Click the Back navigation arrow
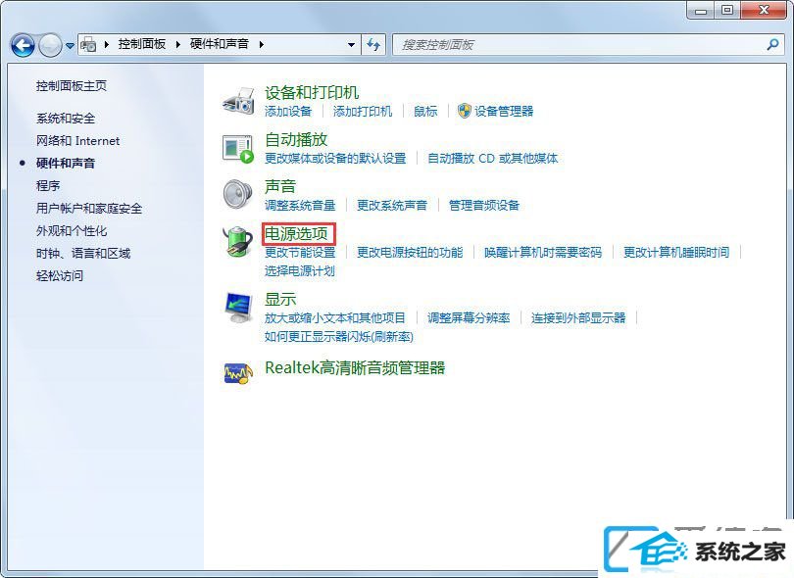794x578 pixels. (x=23, y=45)
